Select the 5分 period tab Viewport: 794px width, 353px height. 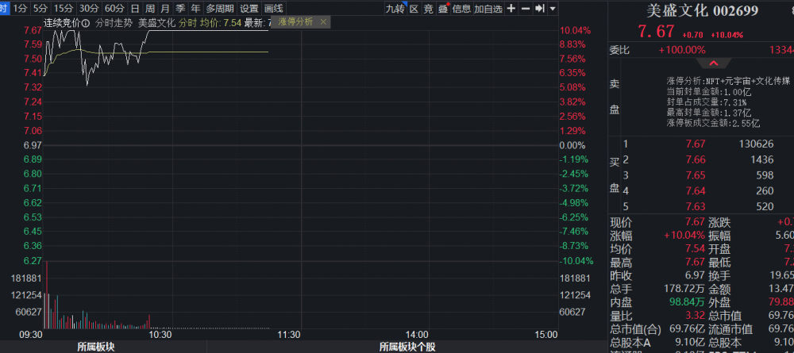point(40,9)
